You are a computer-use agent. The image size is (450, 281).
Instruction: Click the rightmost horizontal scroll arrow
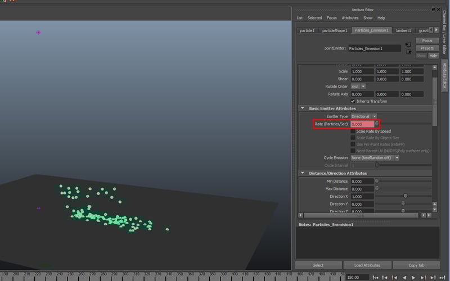pyautogui.click(x=429, y=215)
